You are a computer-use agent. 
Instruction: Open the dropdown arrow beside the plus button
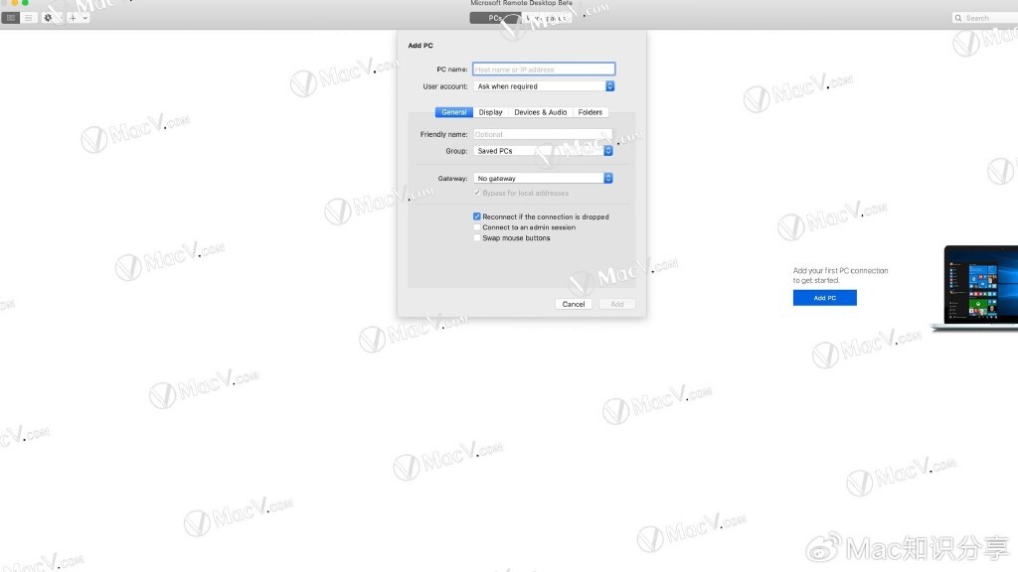click(x=85, y=18)
